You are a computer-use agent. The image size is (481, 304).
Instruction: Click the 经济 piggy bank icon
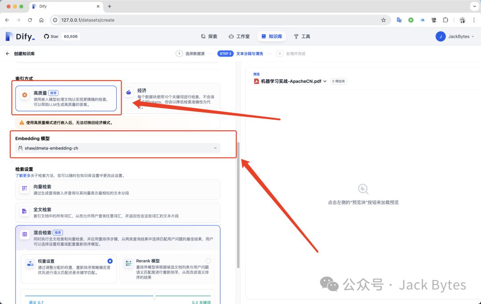[x=129, y=92]
